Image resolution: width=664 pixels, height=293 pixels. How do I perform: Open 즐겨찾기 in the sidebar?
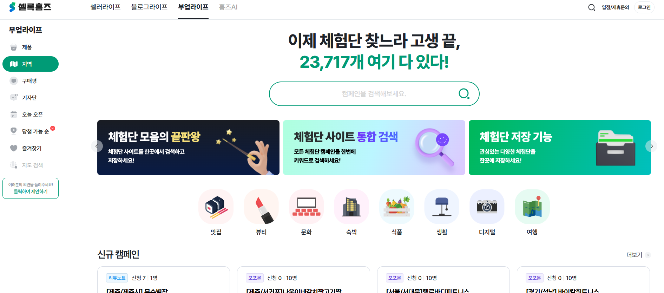31,148
